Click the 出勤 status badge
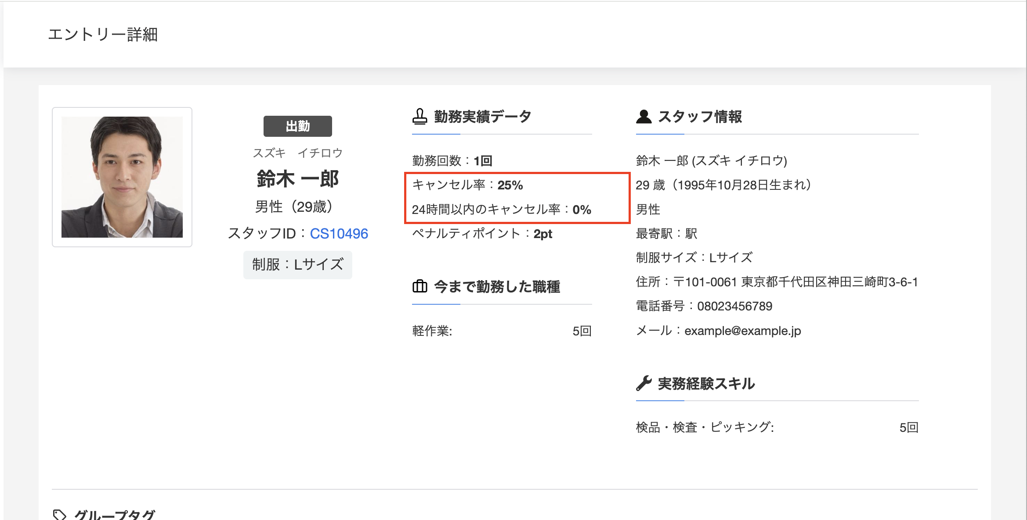The width and height of the screenshot is (1027, 520). 298,126
